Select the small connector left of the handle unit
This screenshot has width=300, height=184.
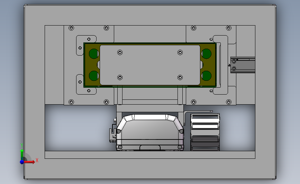[x=113, y=135]
